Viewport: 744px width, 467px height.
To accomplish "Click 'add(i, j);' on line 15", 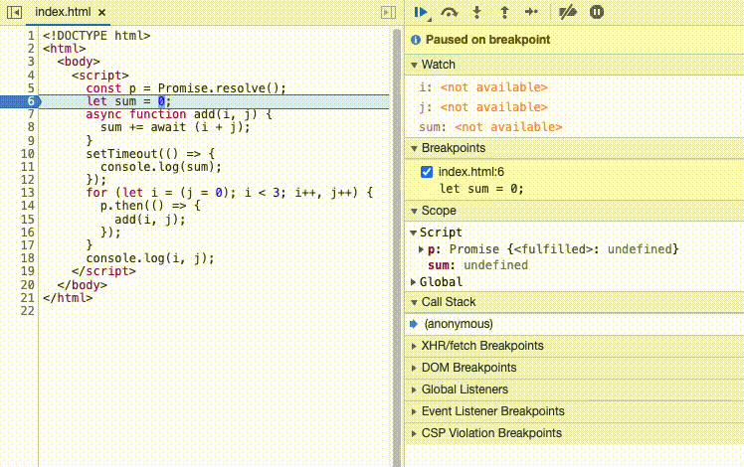I will [150, 220].
